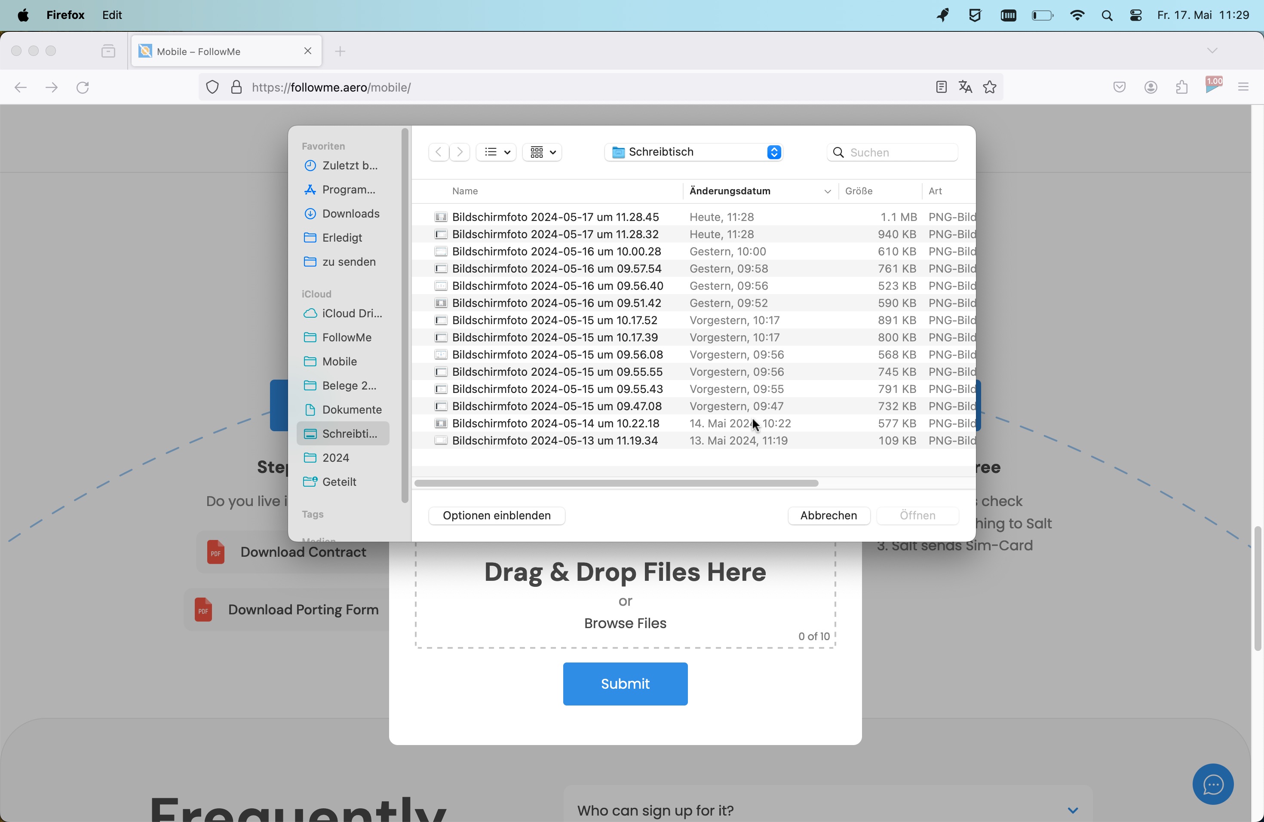Open the list view mode dropdown
This screenshot has height=822, width=1264.
(497, 152)
